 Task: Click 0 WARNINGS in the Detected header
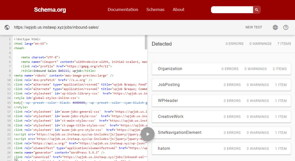tap(260, 44)
